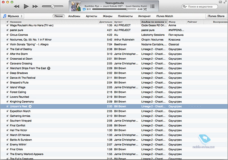Click the full screen arrows icon
The height and width of the screenshot is (160, 228).
225,2
